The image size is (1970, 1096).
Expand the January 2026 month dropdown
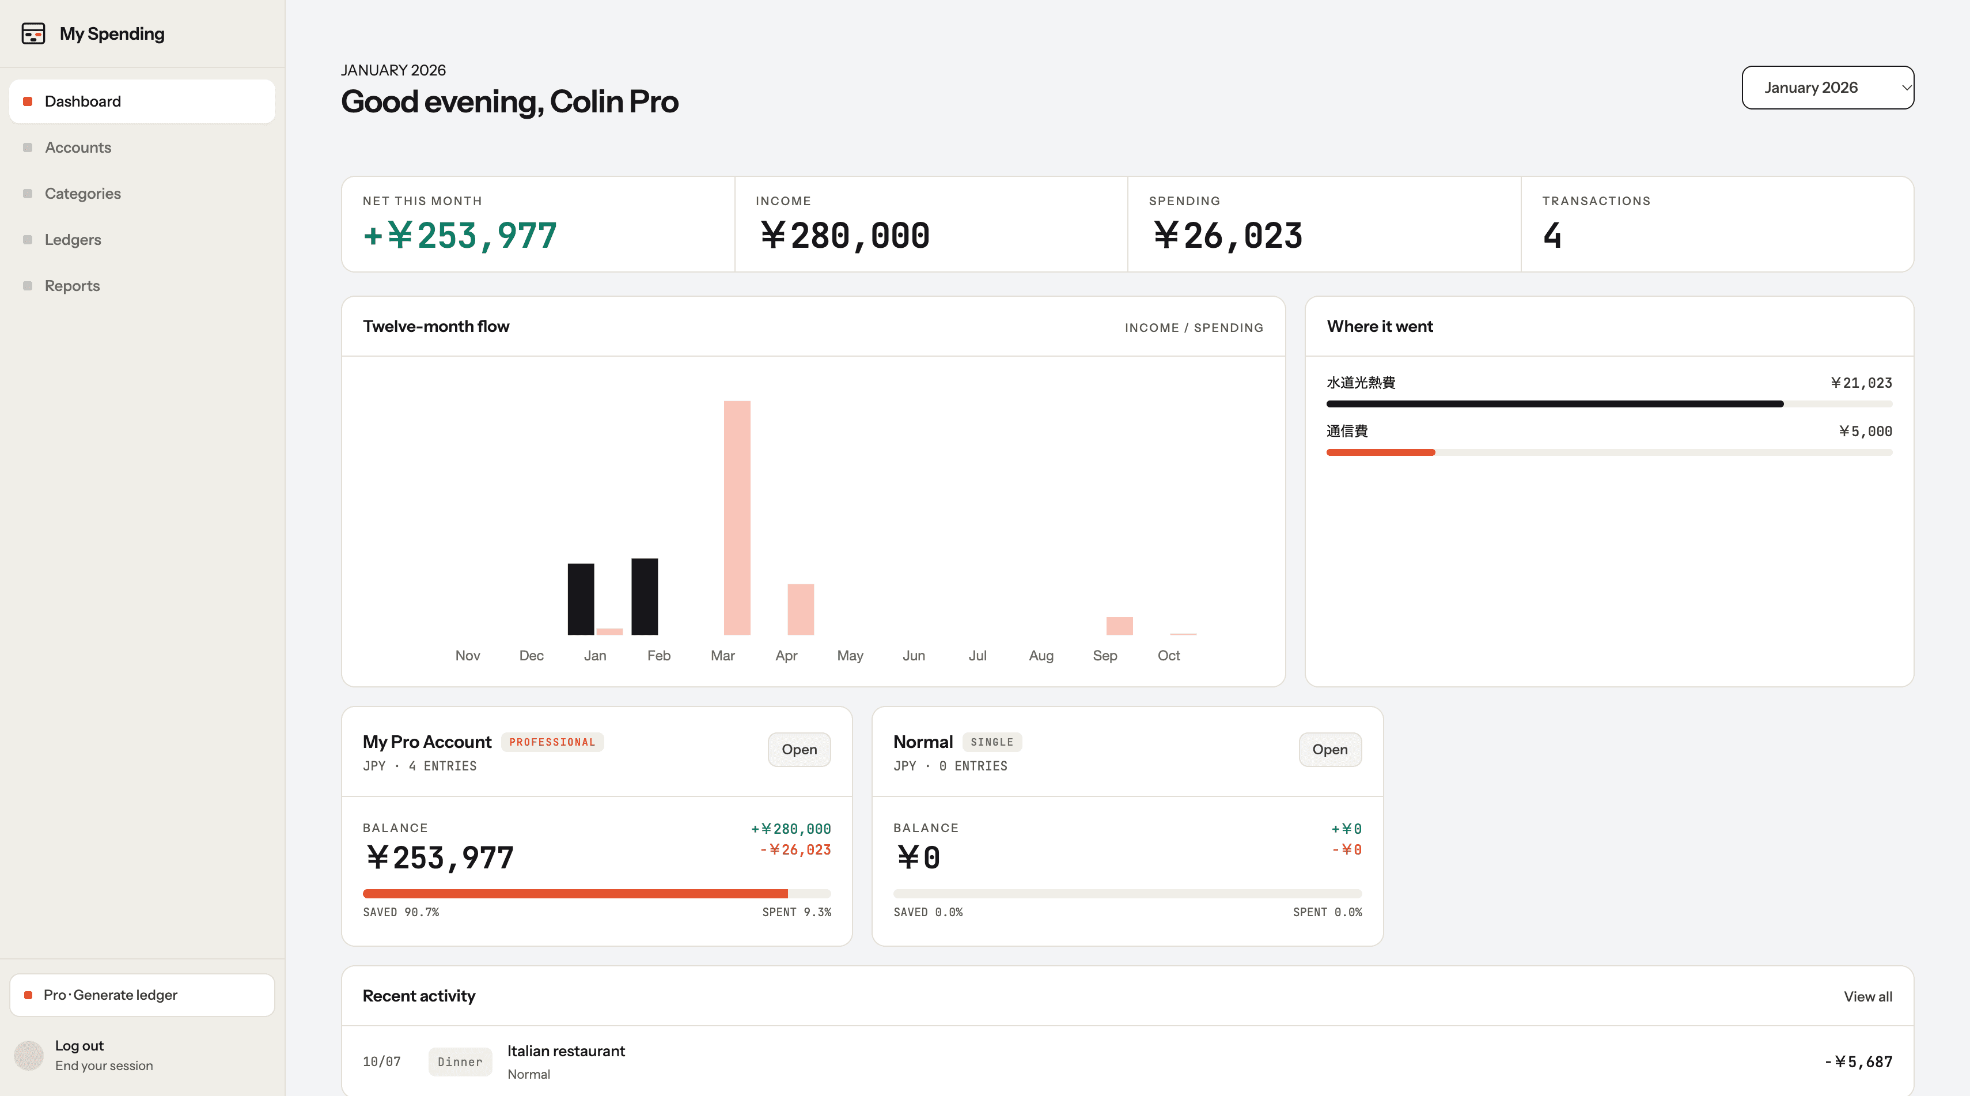(x=1828, y=87)
